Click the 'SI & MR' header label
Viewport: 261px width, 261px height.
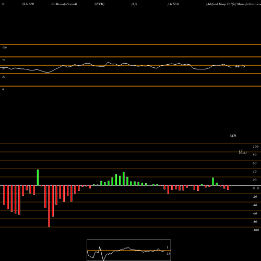coord(28,4)
